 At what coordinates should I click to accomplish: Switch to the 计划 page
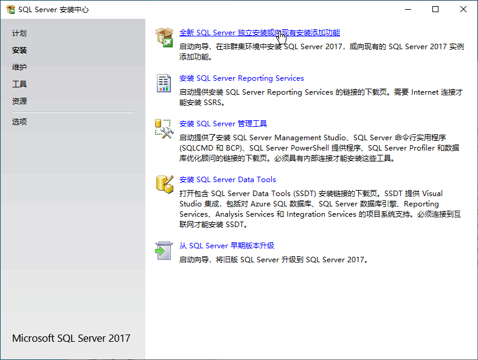(19, 33)
